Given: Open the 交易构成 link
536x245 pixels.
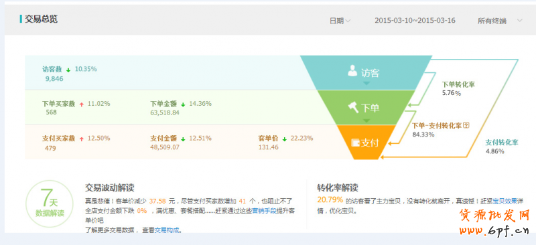Looking at the screenshot, I should tap(167, 230).
